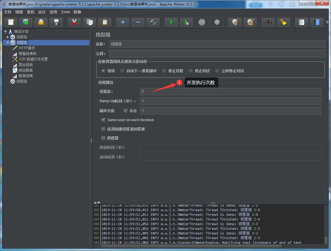Click the 名称 input field
The height and width of the screenshot is (251, 331).
coord(217,44)
